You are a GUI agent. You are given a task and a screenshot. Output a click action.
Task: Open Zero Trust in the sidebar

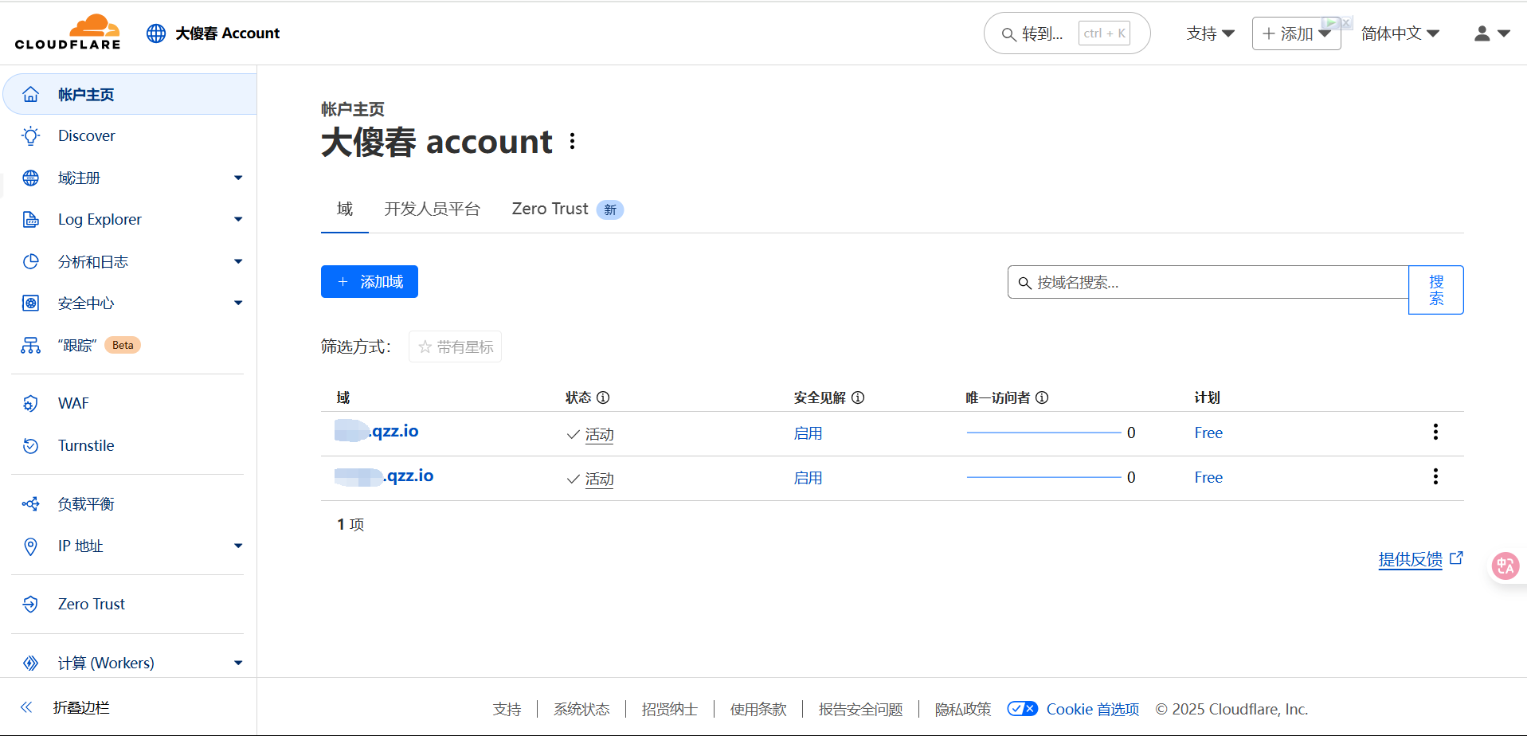tap(91, 604)
